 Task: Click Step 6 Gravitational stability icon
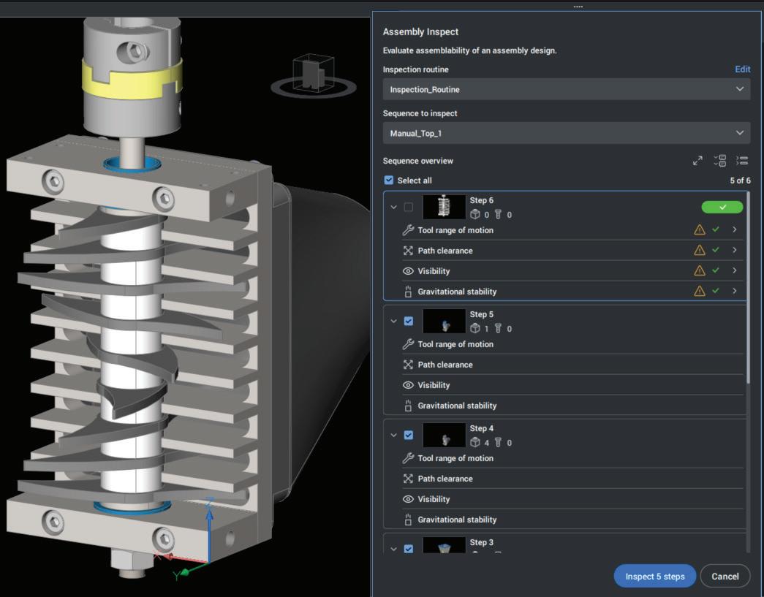click(408, 292)
